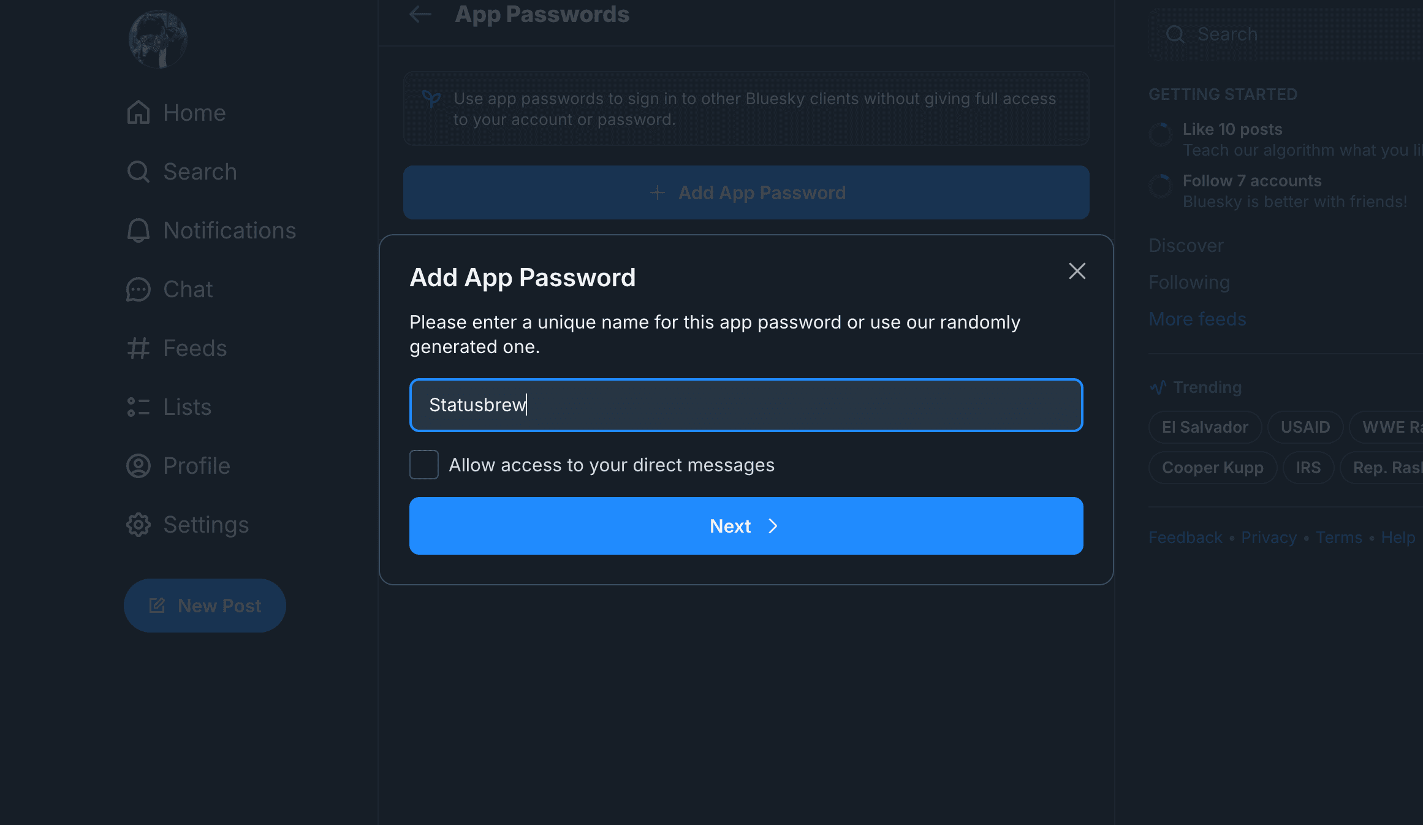Select the Search icon in the sidebar

pos(139,172)
